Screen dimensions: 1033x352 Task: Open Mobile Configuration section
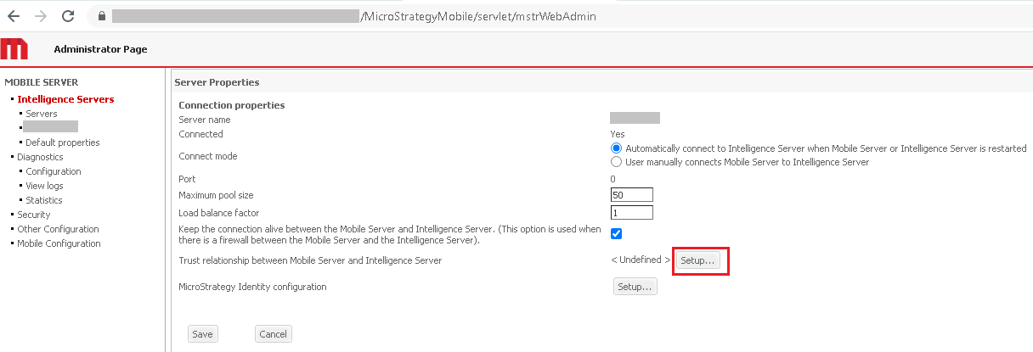[59, 243]
